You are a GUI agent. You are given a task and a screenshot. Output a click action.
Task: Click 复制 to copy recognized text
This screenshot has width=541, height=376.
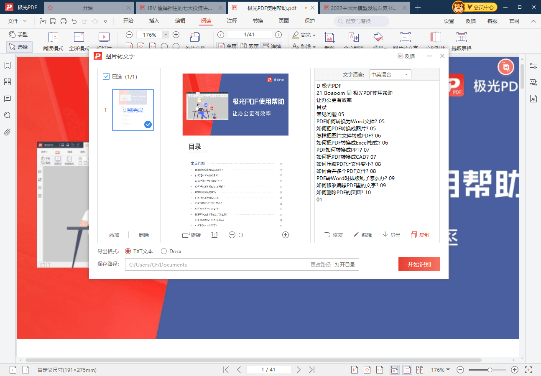pos(420,235)
